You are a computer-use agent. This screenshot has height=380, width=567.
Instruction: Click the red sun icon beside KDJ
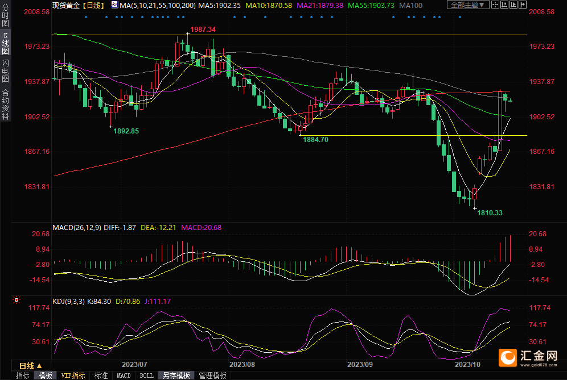click(16, 299)
